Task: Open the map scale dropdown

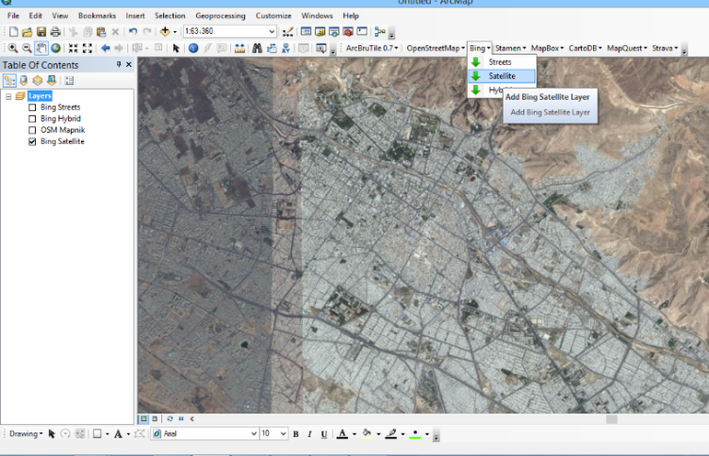Action: click(x=272, y=31)
